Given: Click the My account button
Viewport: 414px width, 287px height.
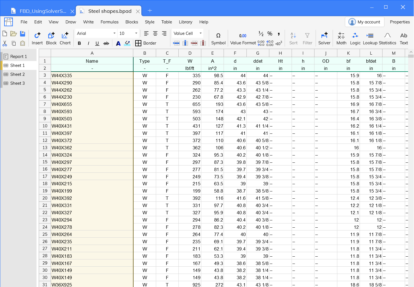Looking at the screenshot, I should click(x=364, y=22).
